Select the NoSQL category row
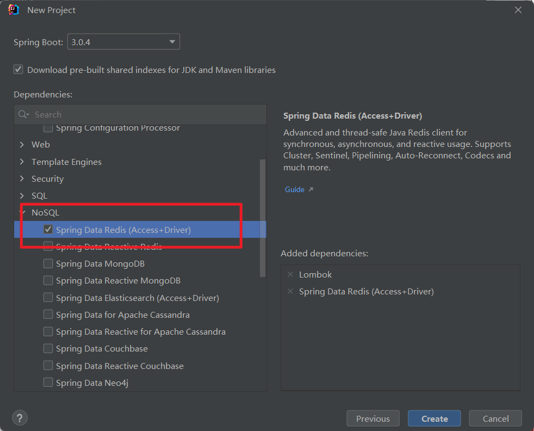This screenshot has width=534, height=431. pos(140,213)
